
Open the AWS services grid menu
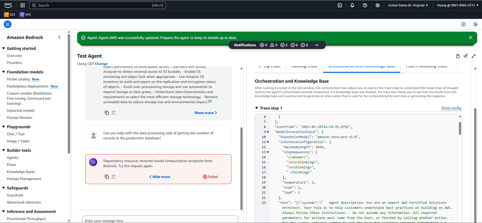pyautogui.click(x=23, y=5)
